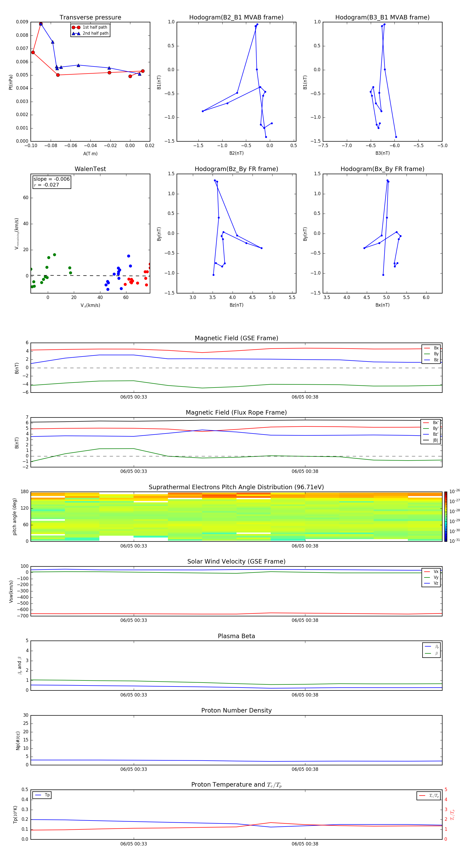Click the "B3(nT)" x-axis label
The image size is (473, 867).
click(x=382, y=153)
